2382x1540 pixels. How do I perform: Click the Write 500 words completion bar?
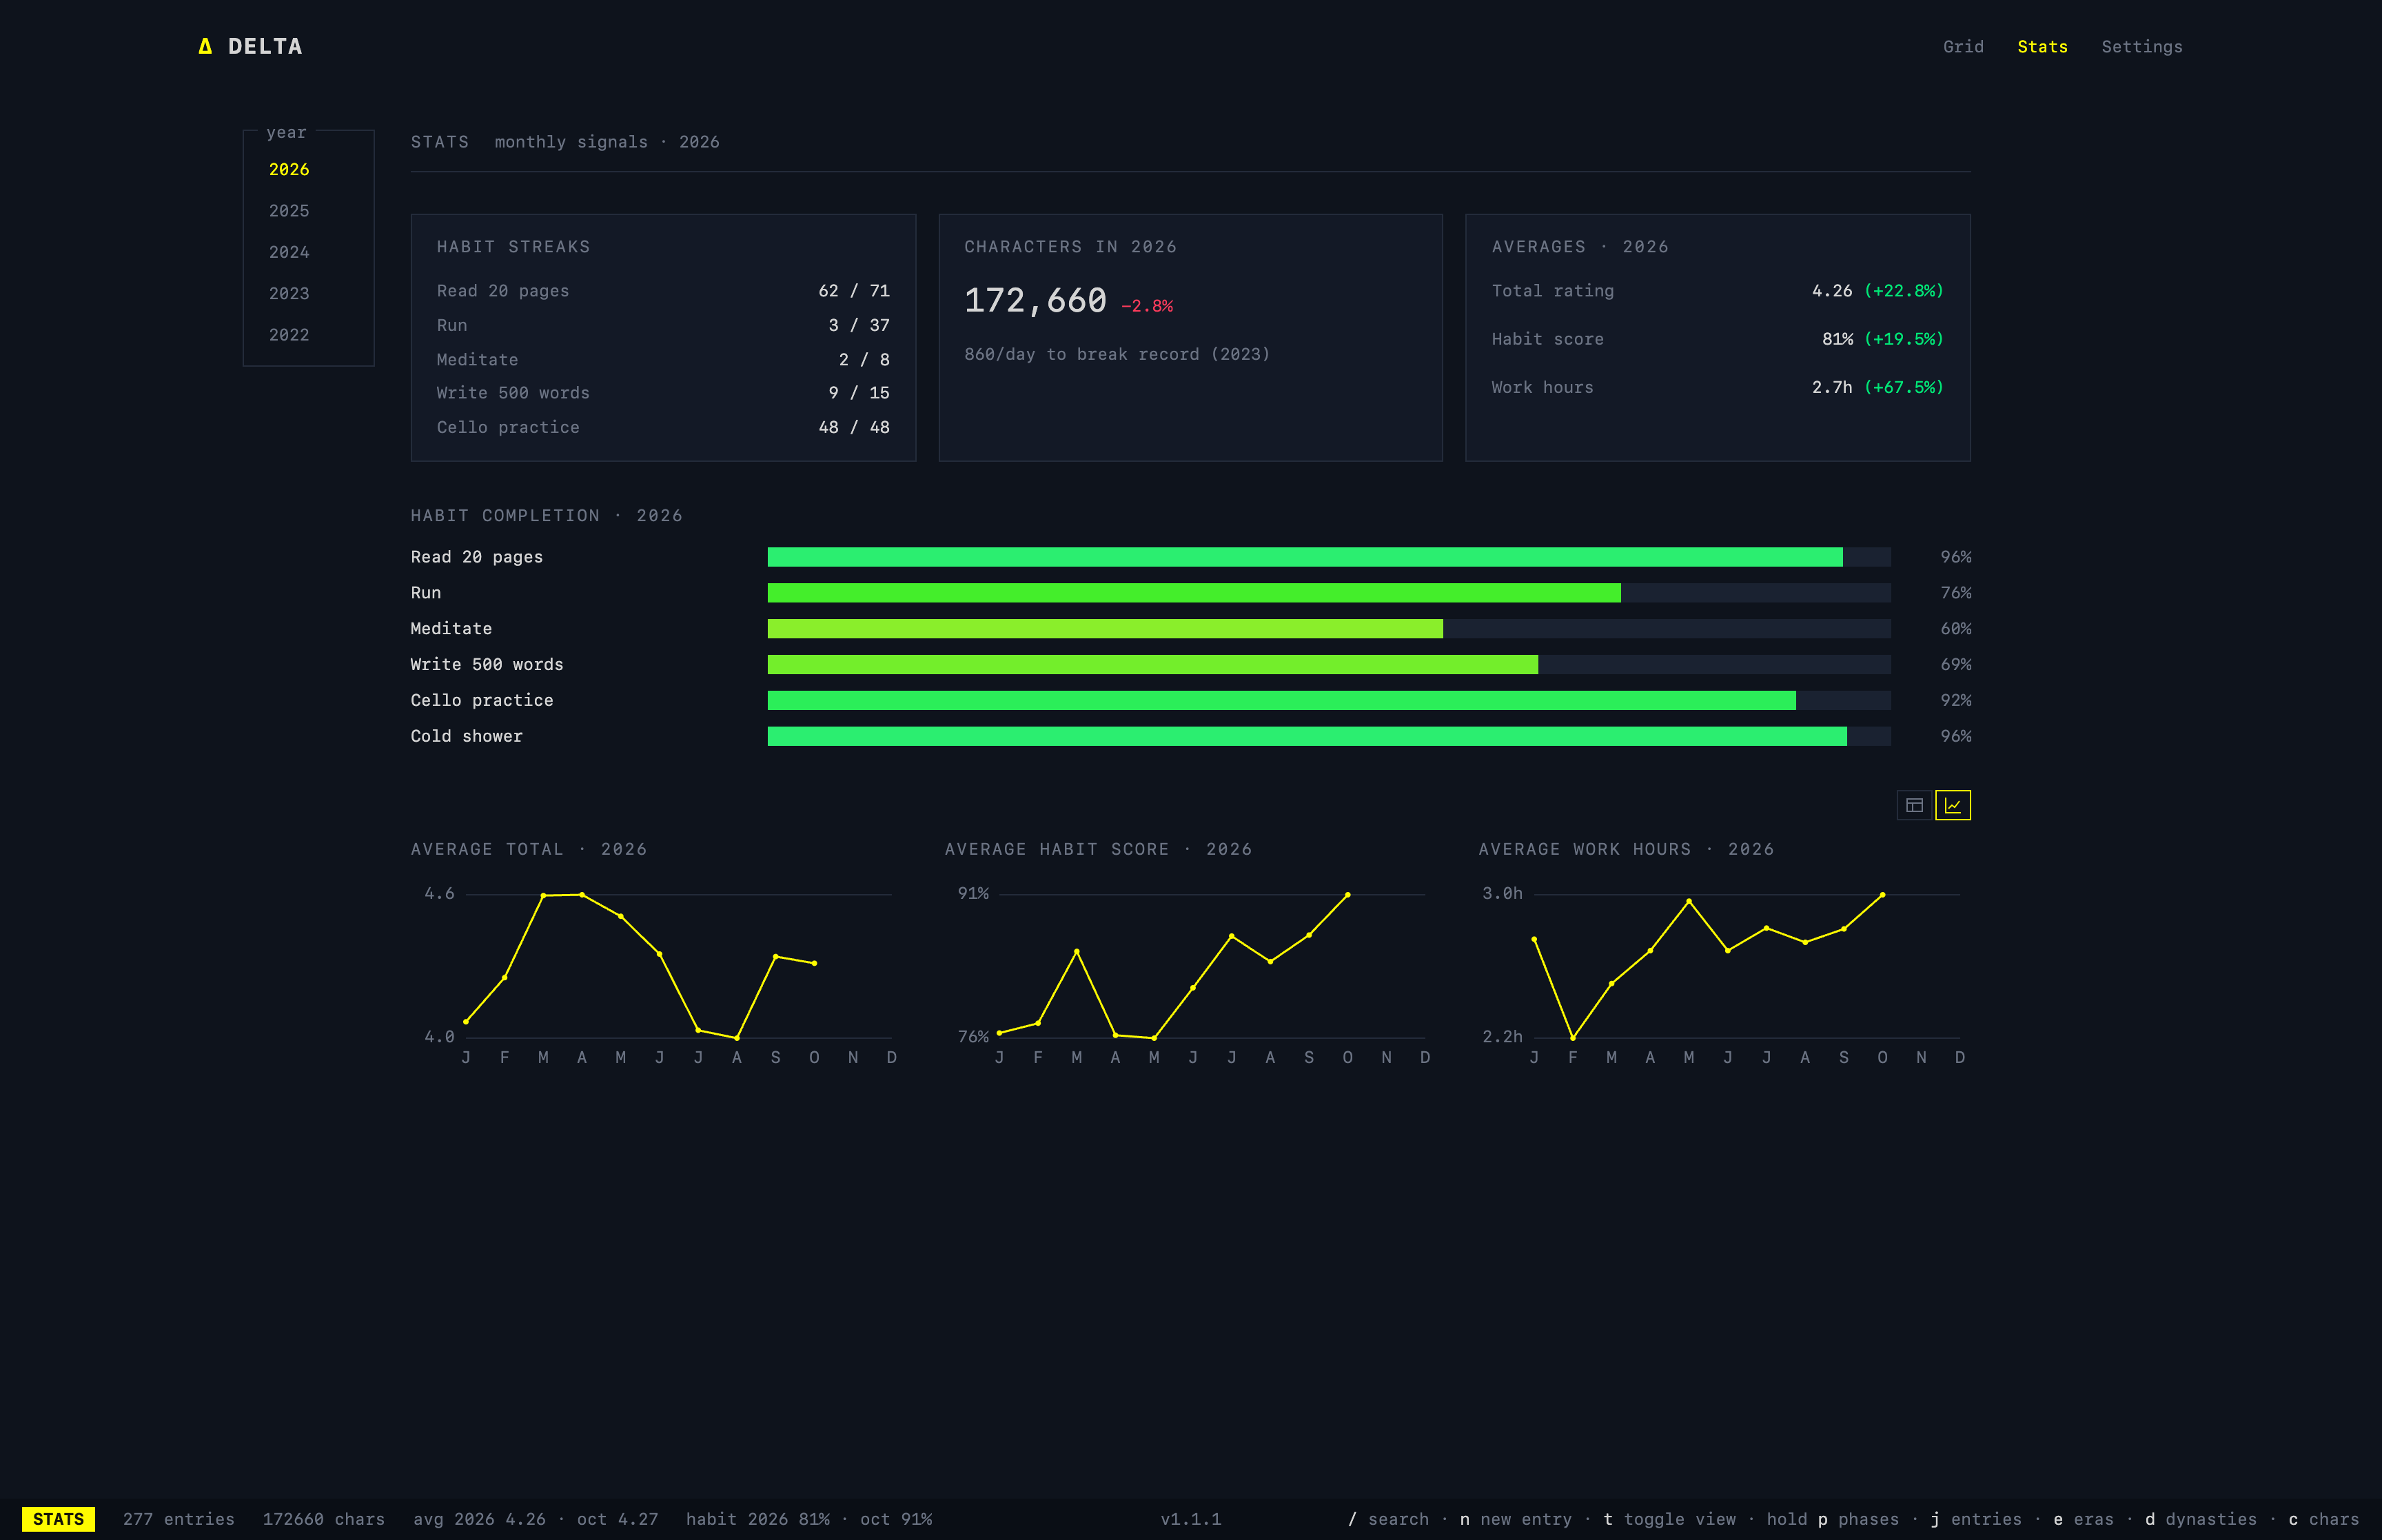click(1328, 665)
